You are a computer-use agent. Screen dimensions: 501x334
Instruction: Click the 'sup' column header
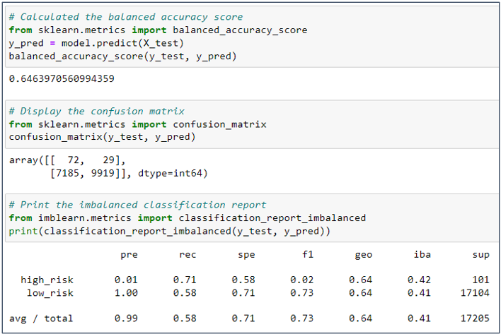[x=481, y=255]
